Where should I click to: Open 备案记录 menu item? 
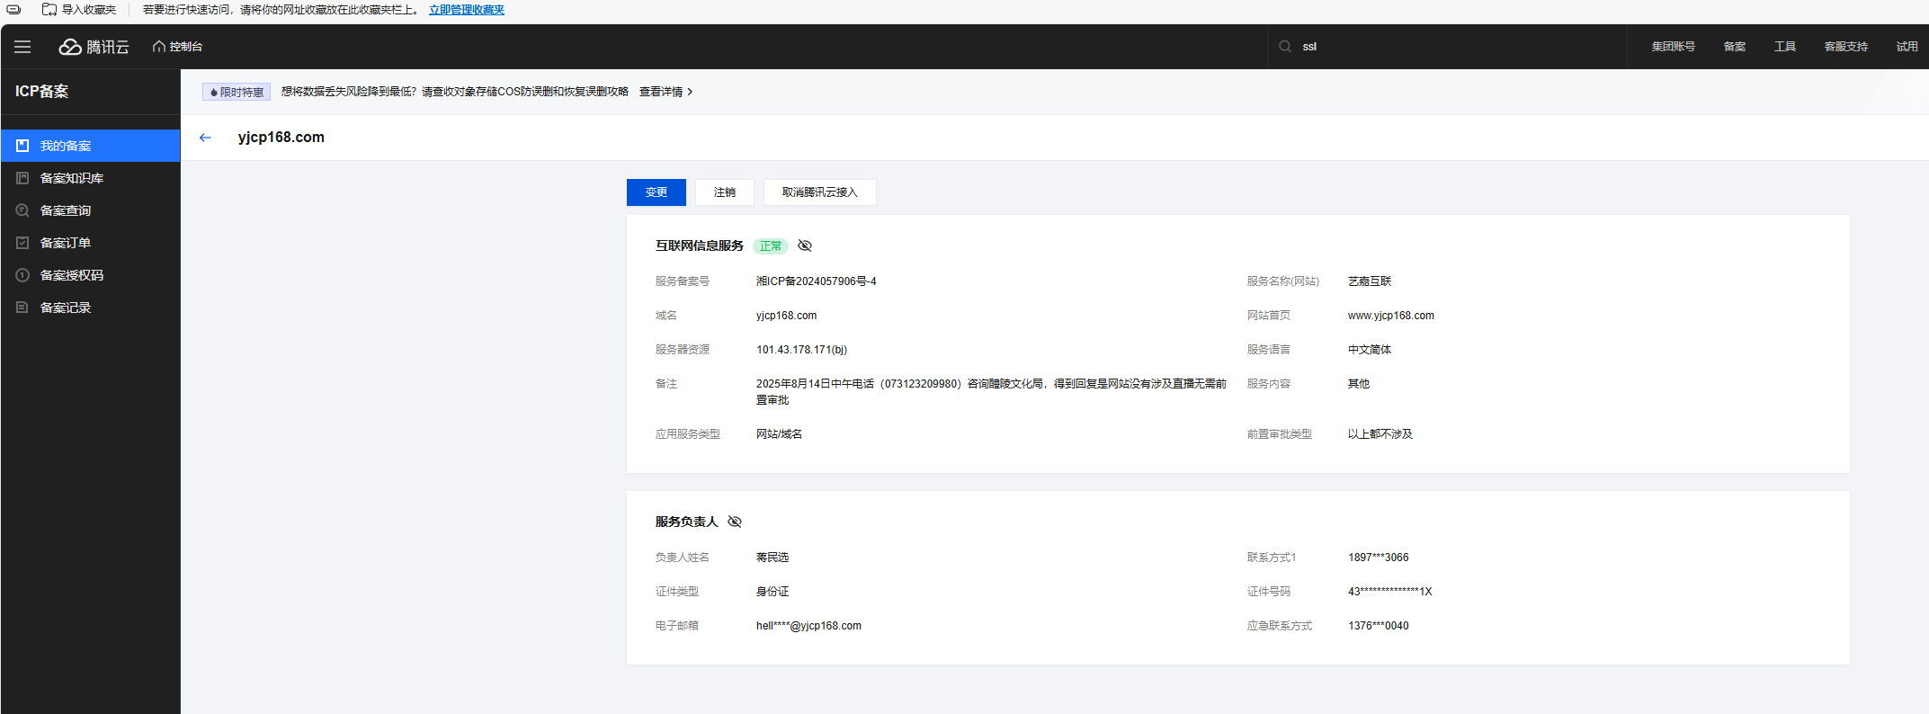pyautogui.click(x=90, y=308)
